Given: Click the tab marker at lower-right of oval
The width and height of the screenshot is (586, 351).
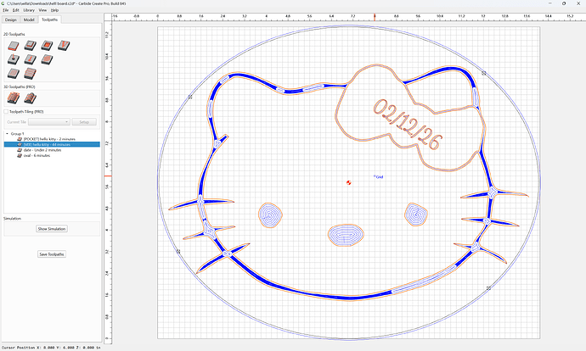Looking at the screenshot, I should tap(488, 288).
